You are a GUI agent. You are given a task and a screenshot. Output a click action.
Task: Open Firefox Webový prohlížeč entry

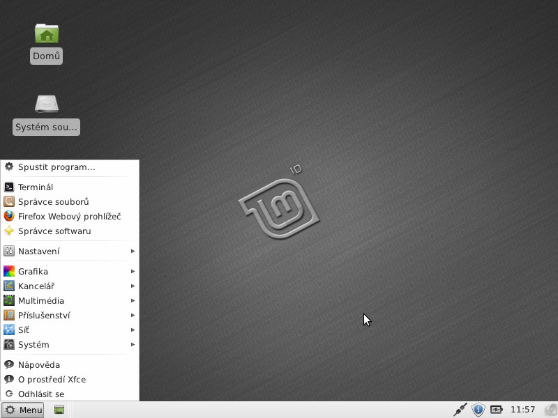point(70,216)
